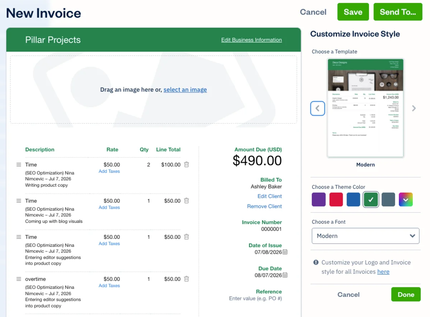430x317 pixels.
Task: Click Edit Client link
Action: click(270, 196)
